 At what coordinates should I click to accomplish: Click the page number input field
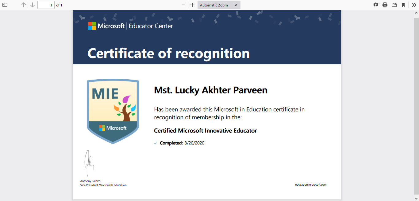pyautogui.click(x=46, y=5)
